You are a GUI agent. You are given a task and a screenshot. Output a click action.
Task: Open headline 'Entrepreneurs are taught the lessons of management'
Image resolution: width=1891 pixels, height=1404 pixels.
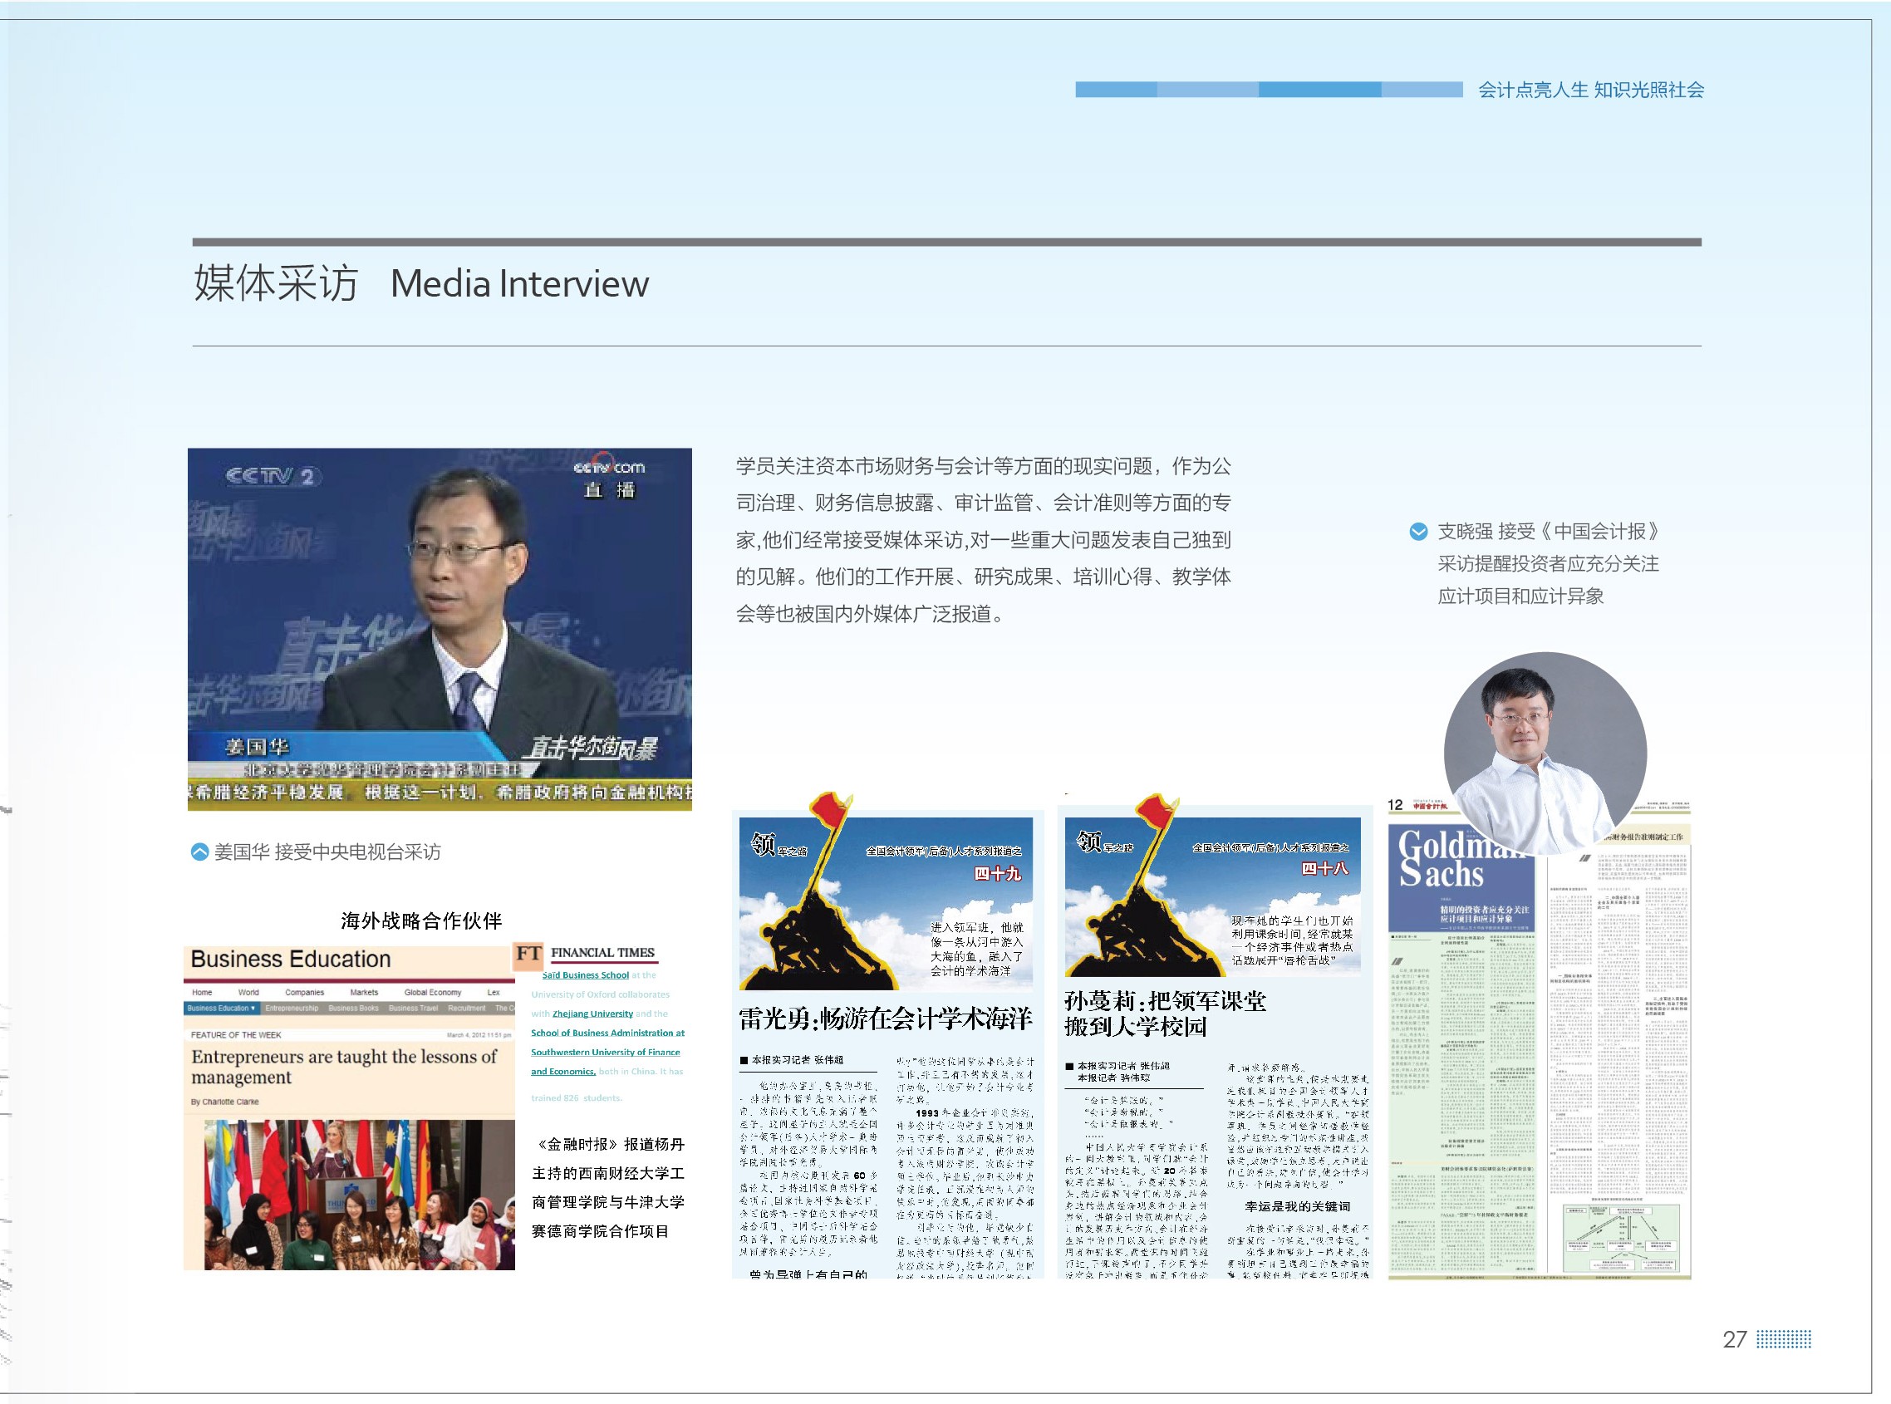point(343,1067)
